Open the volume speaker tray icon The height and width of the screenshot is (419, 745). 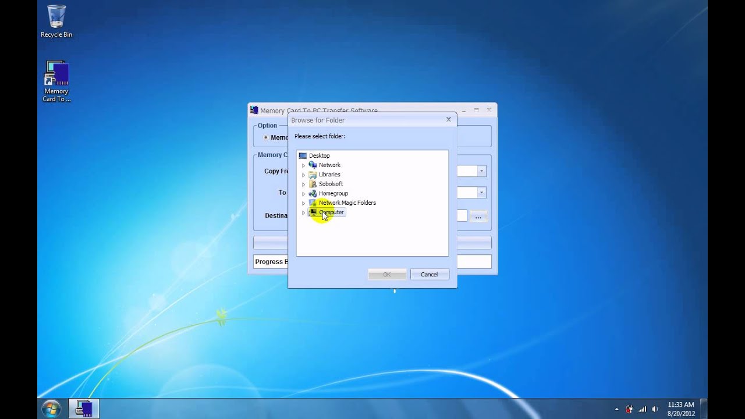[x=655, y=409]
